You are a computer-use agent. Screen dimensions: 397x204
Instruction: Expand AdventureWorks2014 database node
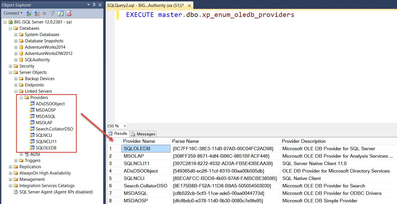click(16, 47)
